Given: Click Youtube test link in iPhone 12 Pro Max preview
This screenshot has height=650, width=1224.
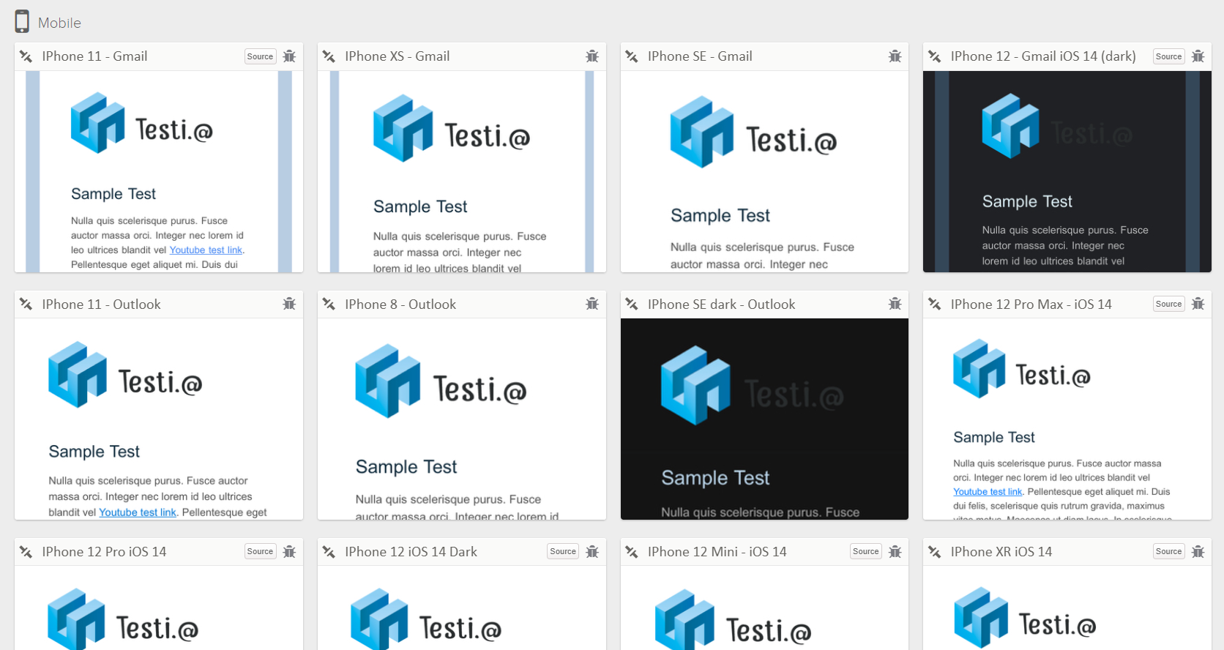Looking at the screenshot, I should tap(988, 492).
